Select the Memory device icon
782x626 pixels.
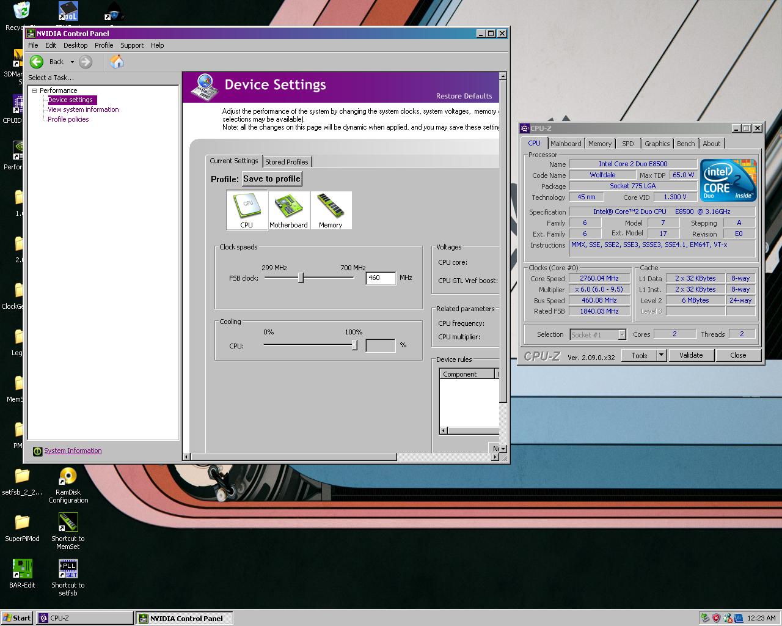pos(331,210)
